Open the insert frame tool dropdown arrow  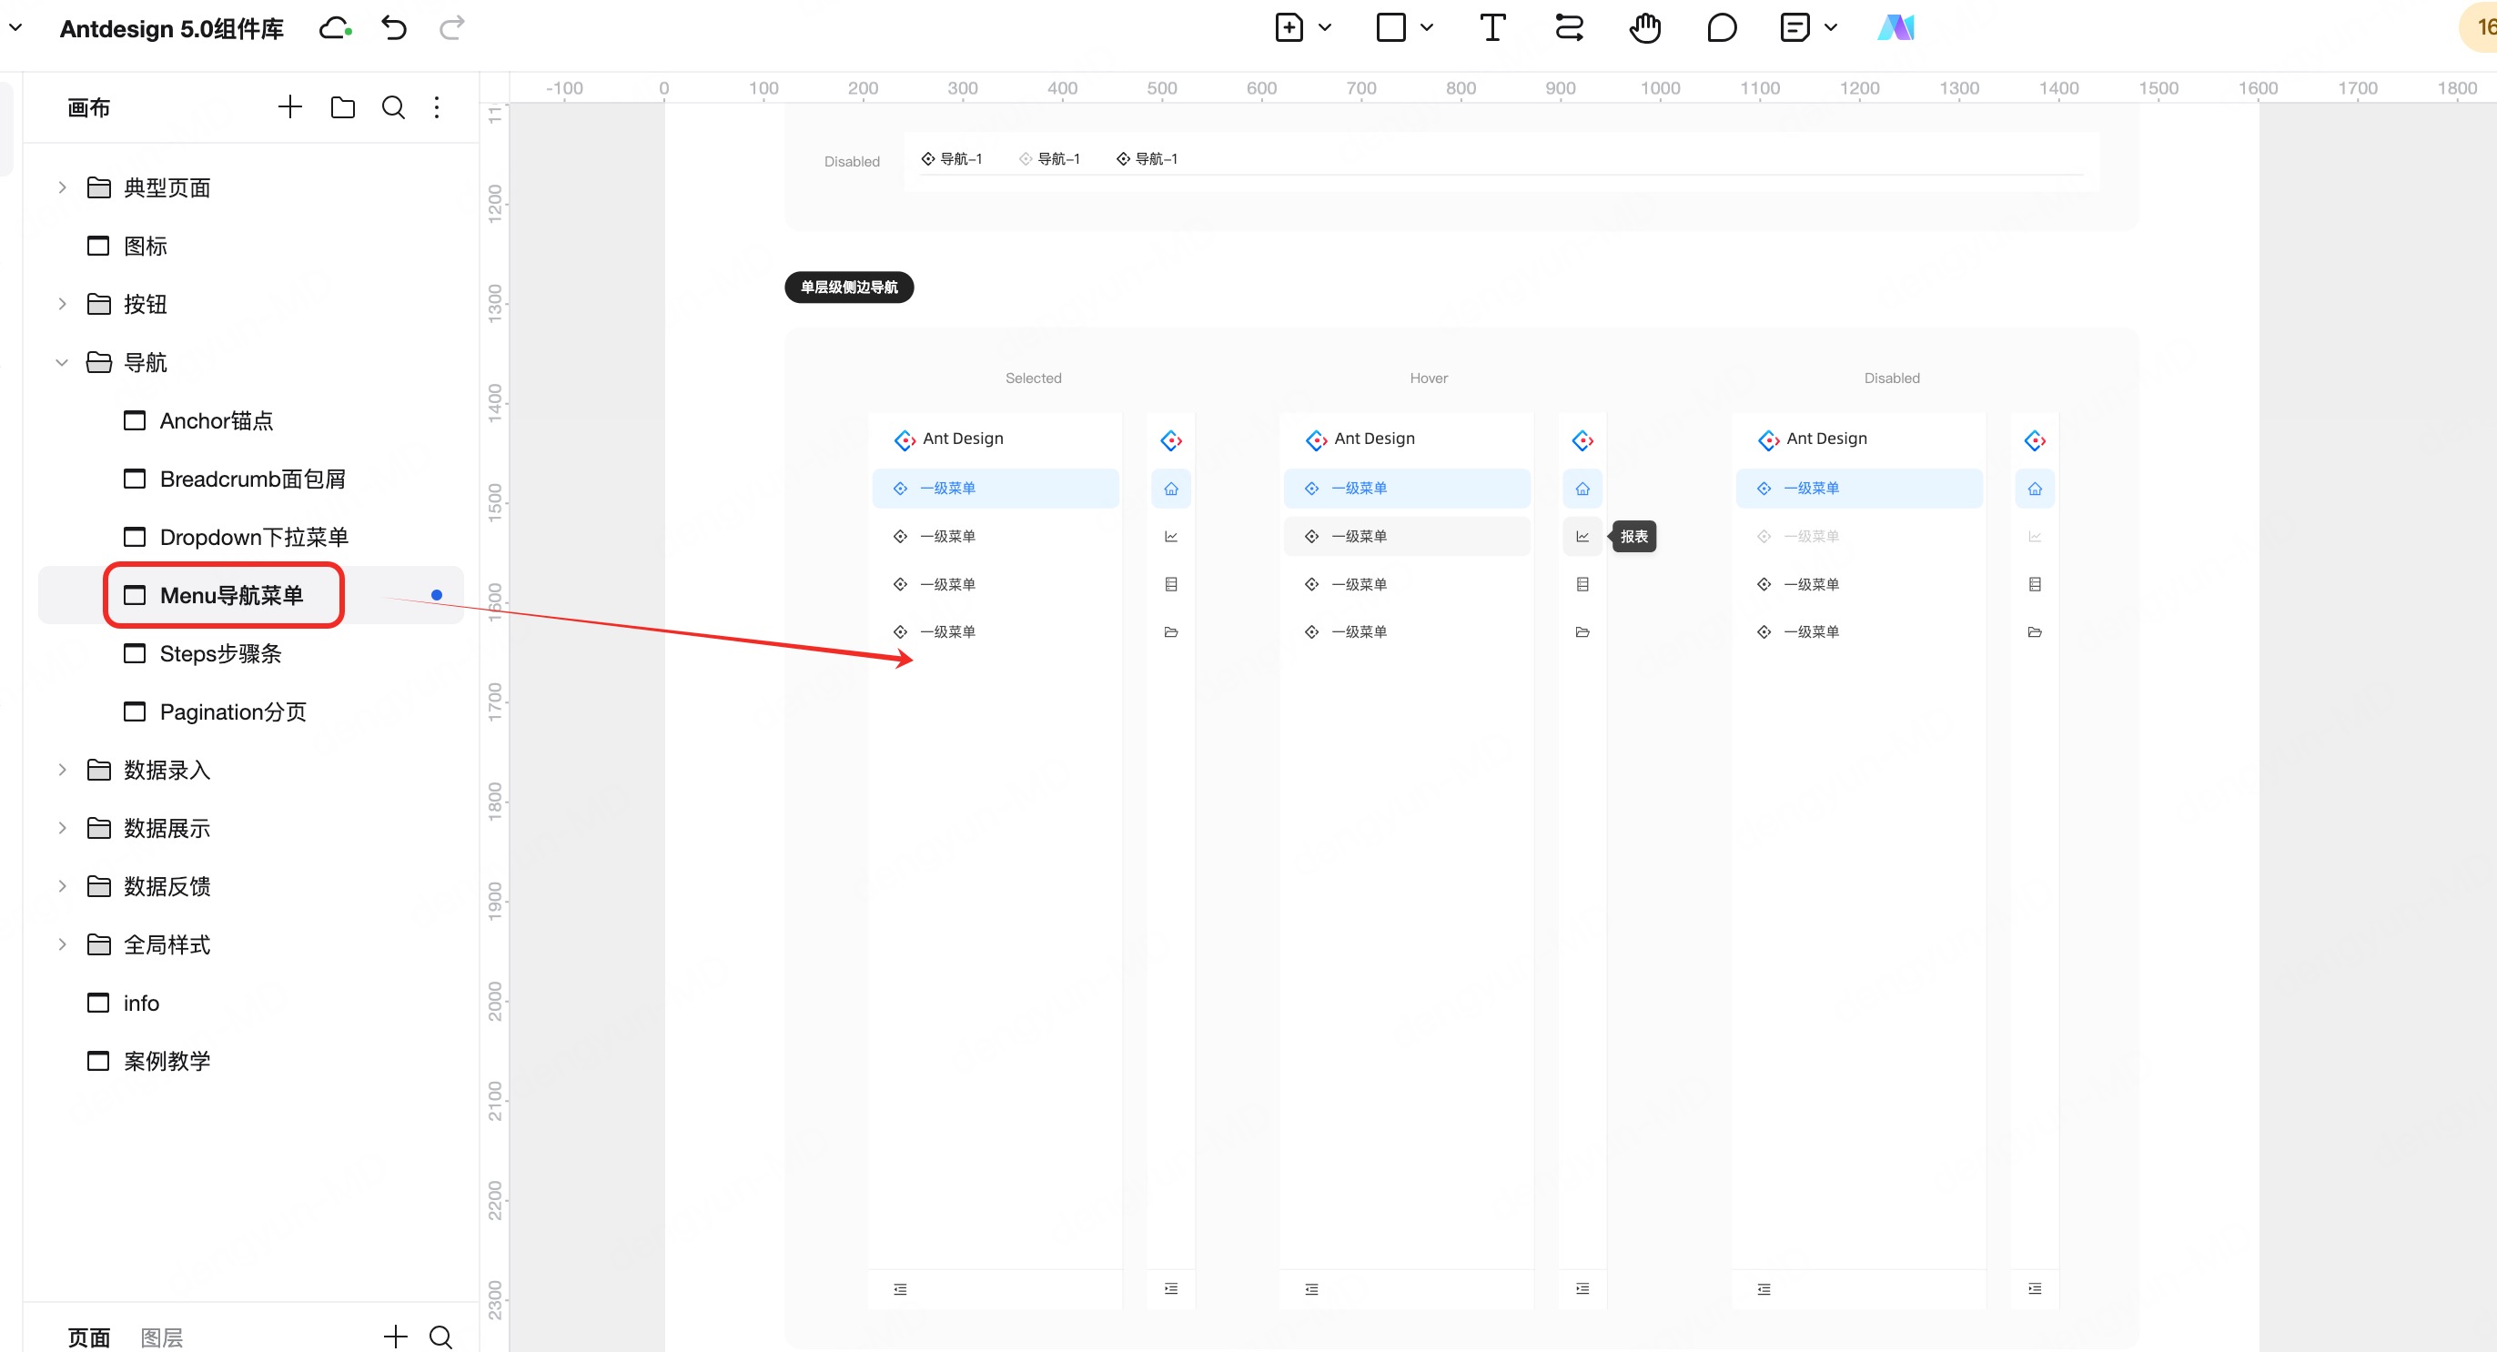(1325, 27)
